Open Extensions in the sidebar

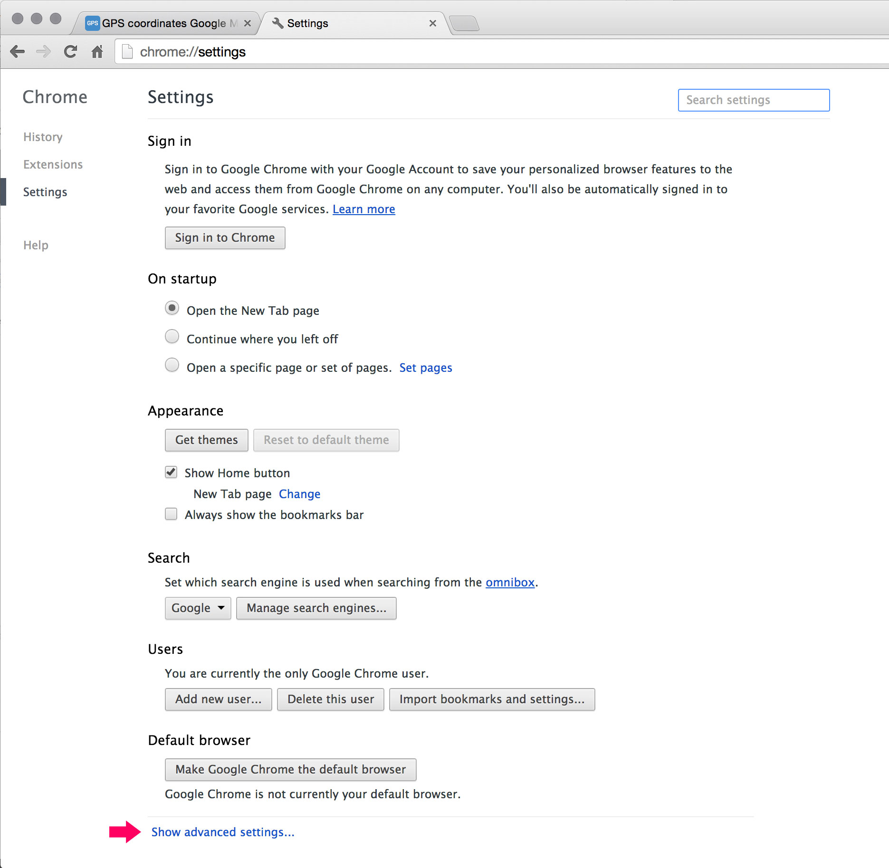click(x=53, y=164)
